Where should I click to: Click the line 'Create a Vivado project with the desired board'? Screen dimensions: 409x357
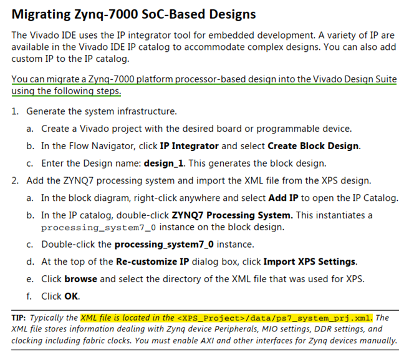click(x=196, y=129)
